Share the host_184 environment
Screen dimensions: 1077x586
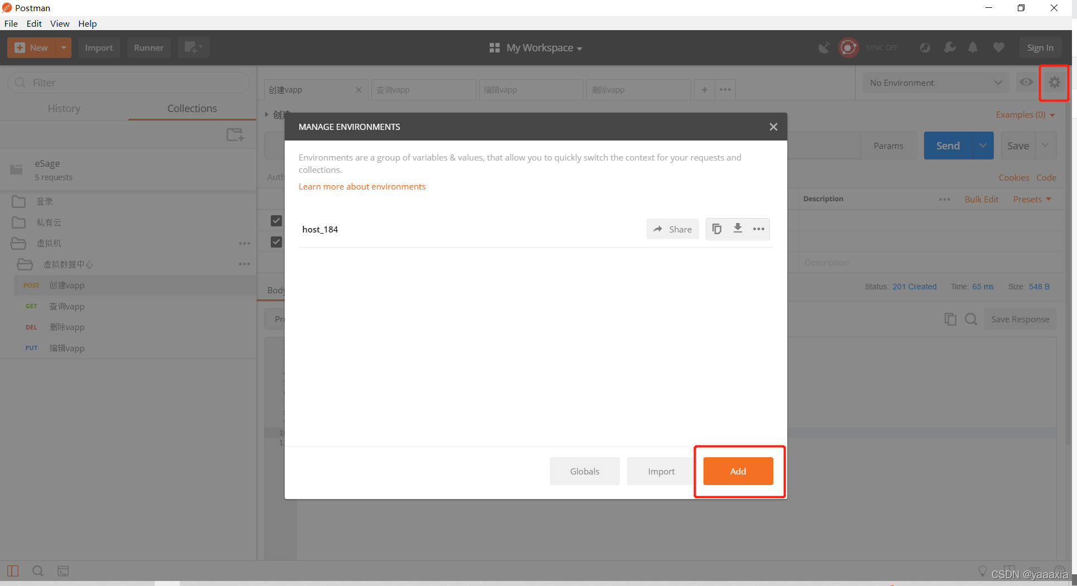[673, 229]
